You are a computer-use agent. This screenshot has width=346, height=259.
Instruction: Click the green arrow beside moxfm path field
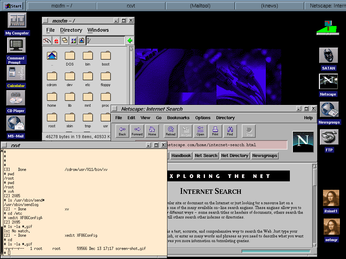(x=130, y=41)
